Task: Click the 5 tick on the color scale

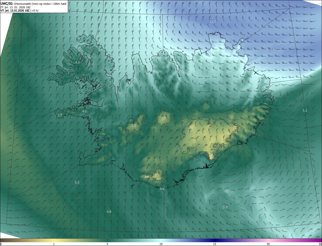Action: pos(107,244)
